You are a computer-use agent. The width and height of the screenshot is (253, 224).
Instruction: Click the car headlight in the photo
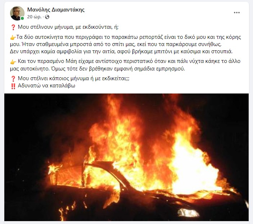[x=188, y=212]
